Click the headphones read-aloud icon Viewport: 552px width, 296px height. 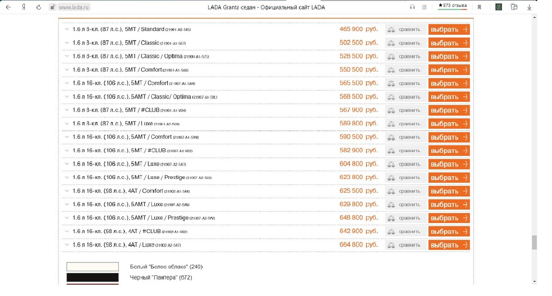point(413,7)
